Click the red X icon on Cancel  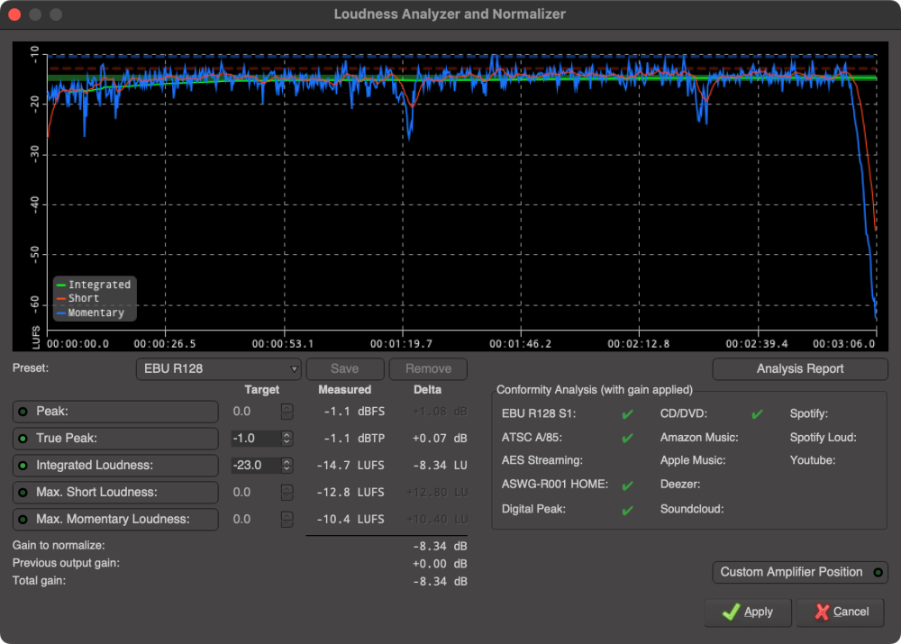(x=821, y=612)
